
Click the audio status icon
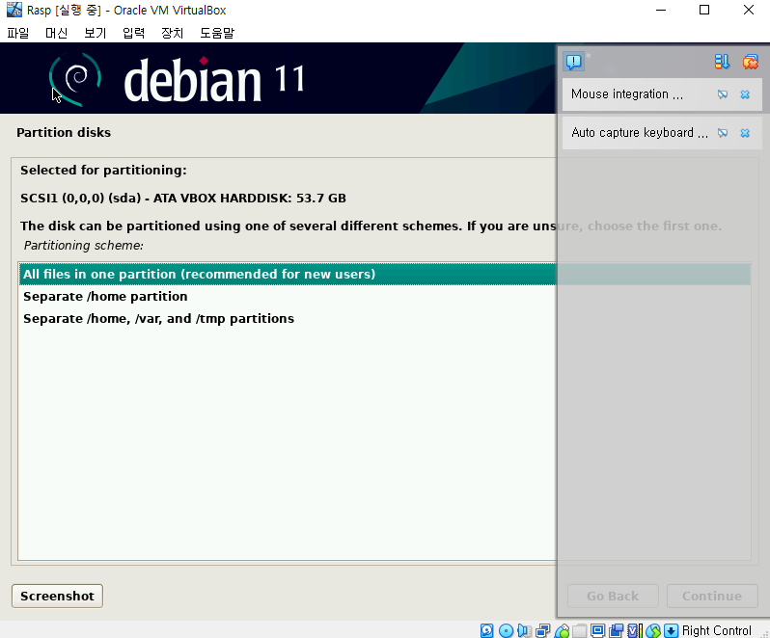524,630
